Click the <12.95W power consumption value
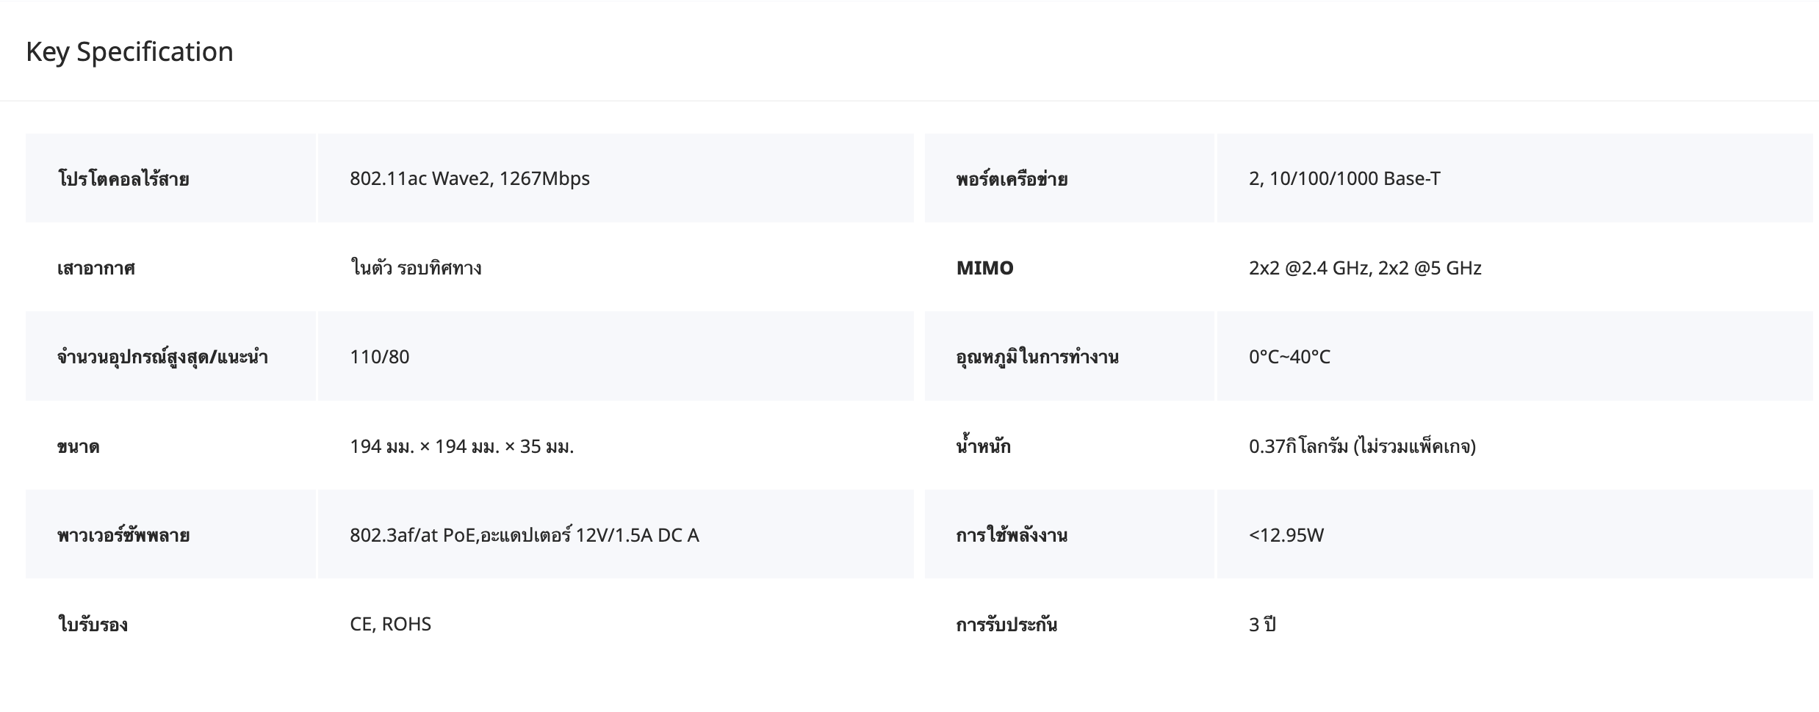Viewport: 1819px width, 712px height. [1286, 535]
